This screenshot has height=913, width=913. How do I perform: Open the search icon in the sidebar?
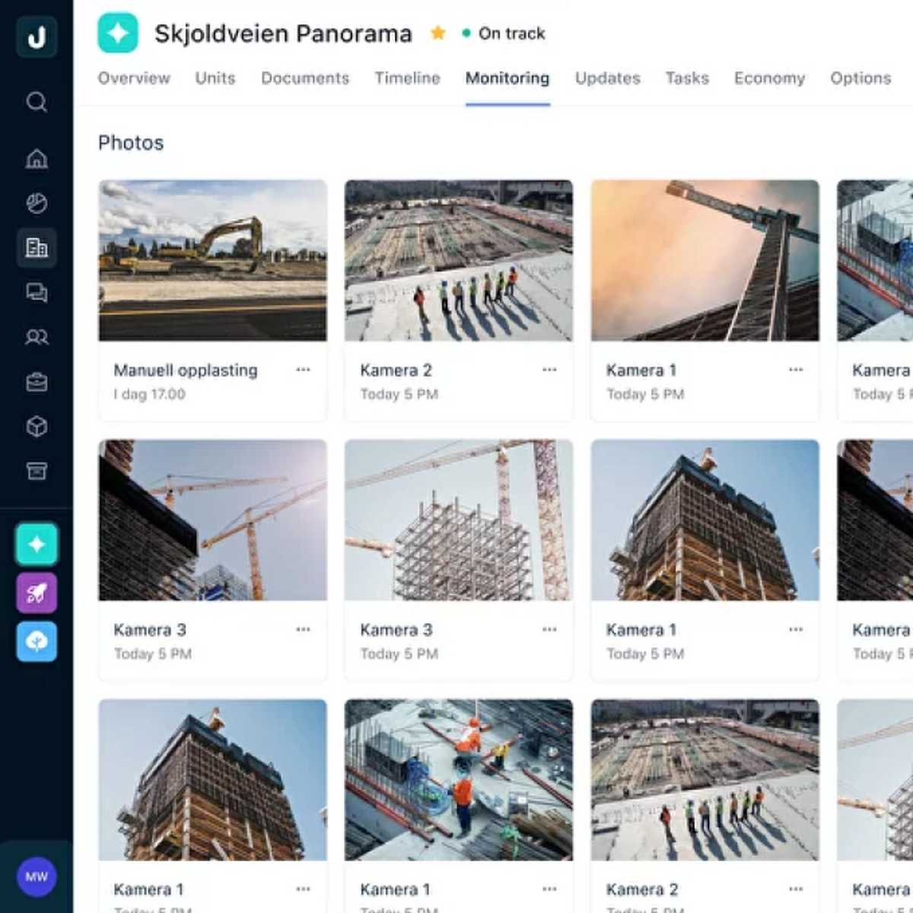coord(37,101)
